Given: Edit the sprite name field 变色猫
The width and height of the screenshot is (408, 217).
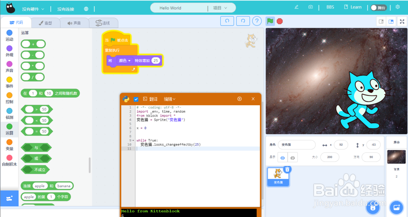Looking at the screenshot, I should (297, 145).
